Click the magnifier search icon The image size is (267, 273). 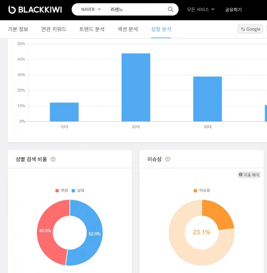pos(170,9)
